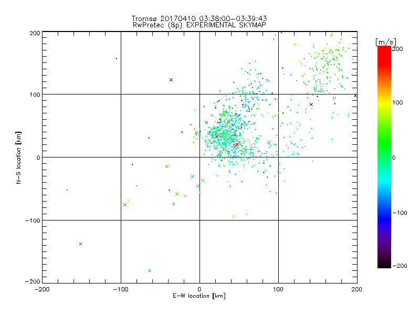Screen dimensions: 420x315
Task: Click the black X marker in the upper-left quadrant
Action: click(x=171, y=80)
